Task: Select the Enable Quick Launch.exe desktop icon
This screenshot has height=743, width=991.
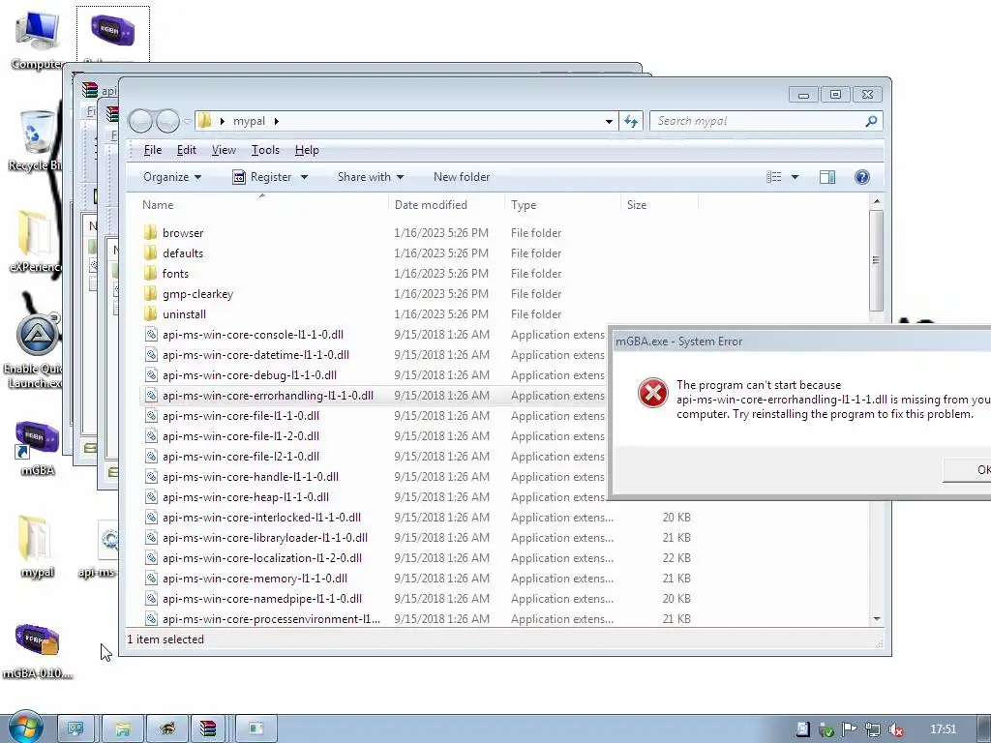Action: pyautogui.click(x=36, y=352)
